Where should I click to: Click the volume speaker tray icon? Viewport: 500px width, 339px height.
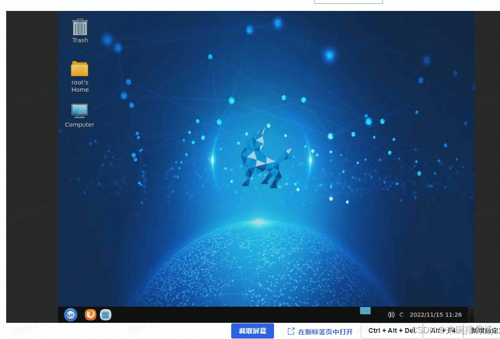coord(391,315)
